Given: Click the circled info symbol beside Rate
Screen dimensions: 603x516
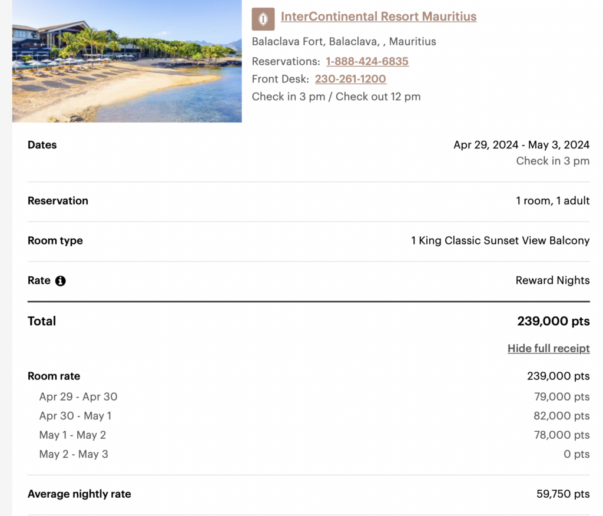Looking at the screenshot, I should point(59,281).
